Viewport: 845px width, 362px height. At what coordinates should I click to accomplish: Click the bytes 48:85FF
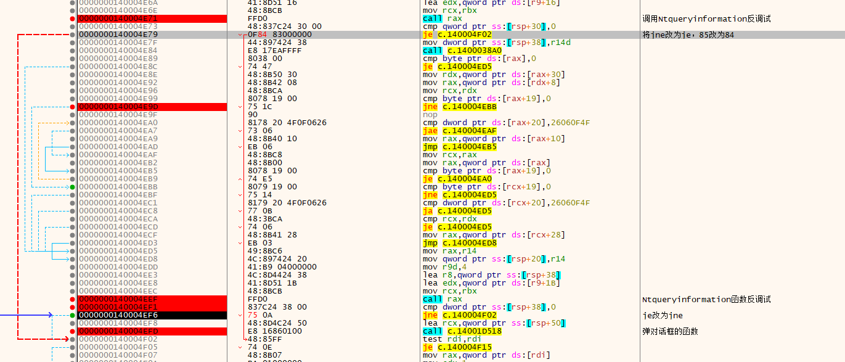coord(264,339)
